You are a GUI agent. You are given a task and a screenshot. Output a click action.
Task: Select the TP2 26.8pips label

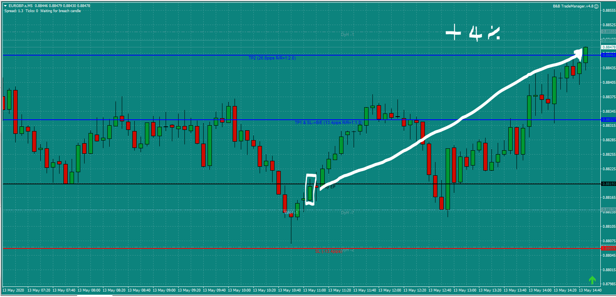272,58
